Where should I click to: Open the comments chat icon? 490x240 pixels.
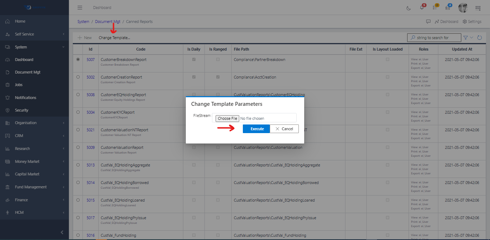coord(428,22)
